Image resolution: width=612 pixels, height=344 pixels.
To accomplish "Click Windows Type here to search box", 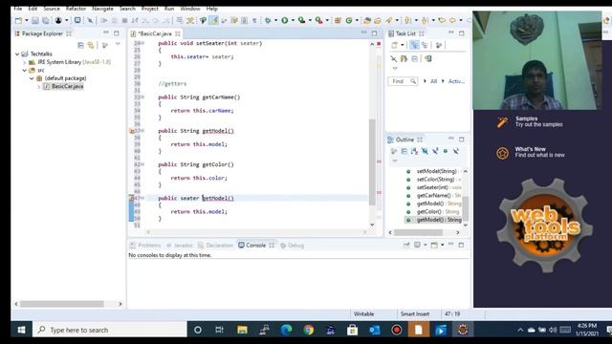I will pos(110,330).
